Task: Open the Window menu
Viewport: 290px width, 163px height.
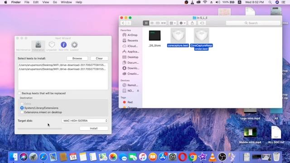Action: pos(66,2)
